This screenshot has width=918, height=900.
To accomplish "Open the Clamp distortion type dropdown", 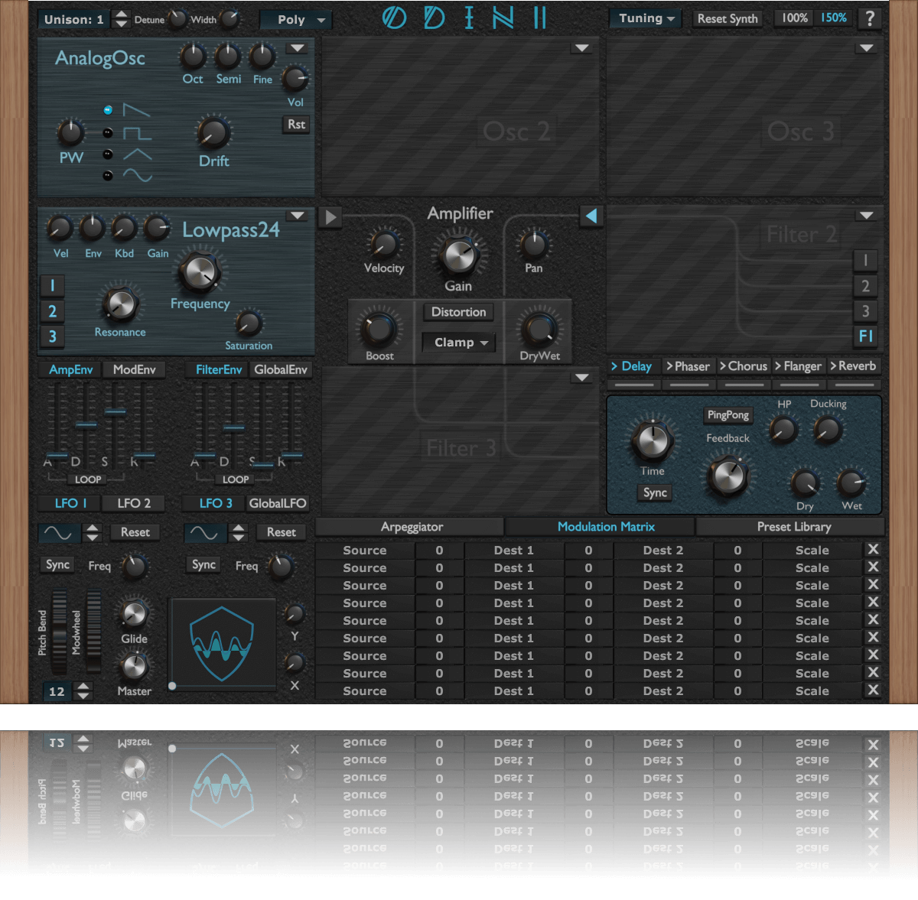I will [459, 343].
